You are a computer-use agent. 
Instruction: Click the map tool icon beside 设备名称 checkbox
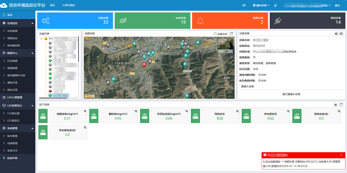click(232, 33)
